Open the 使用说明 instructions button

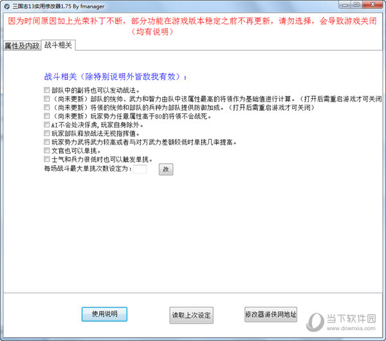click(104, 314)
